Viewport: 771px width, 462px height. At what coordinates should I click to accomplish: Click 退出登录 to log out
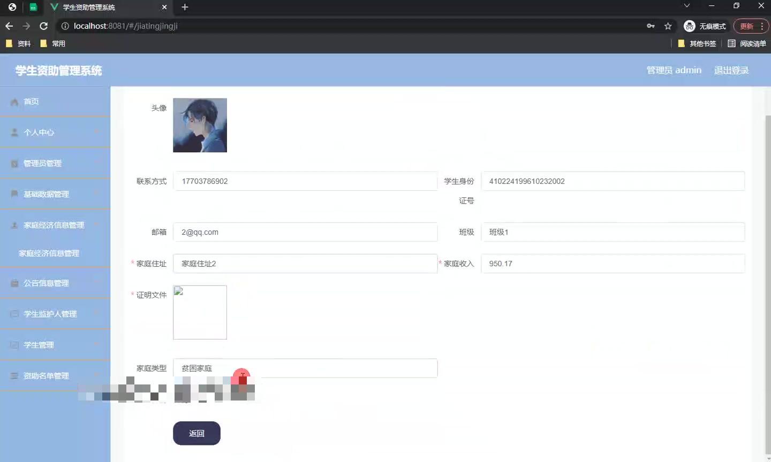click(731, 70)
